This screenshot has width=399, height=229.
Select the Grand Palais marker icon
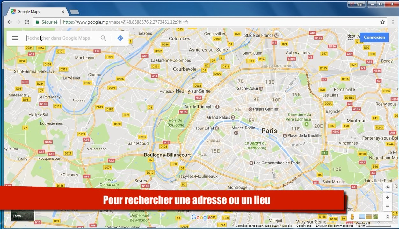(x=233, y=118)
